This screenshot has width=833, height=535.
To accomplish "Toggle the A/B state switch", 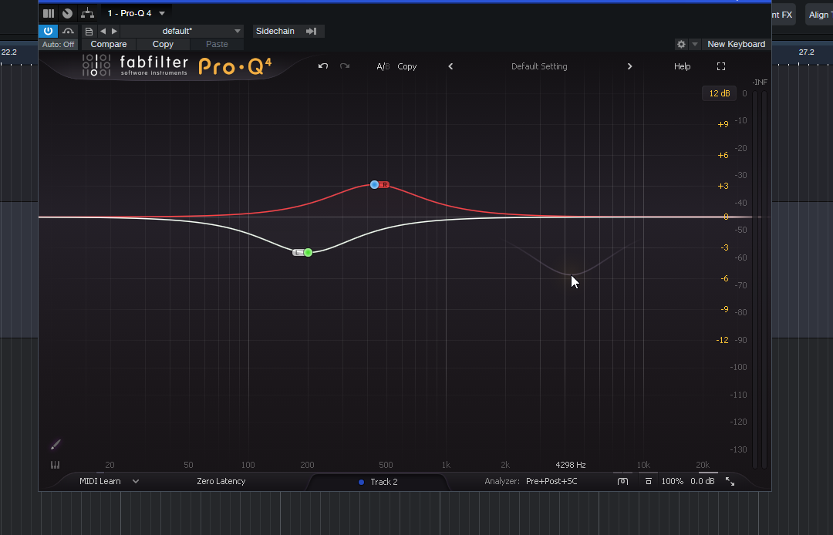I will tap(383, 66).
